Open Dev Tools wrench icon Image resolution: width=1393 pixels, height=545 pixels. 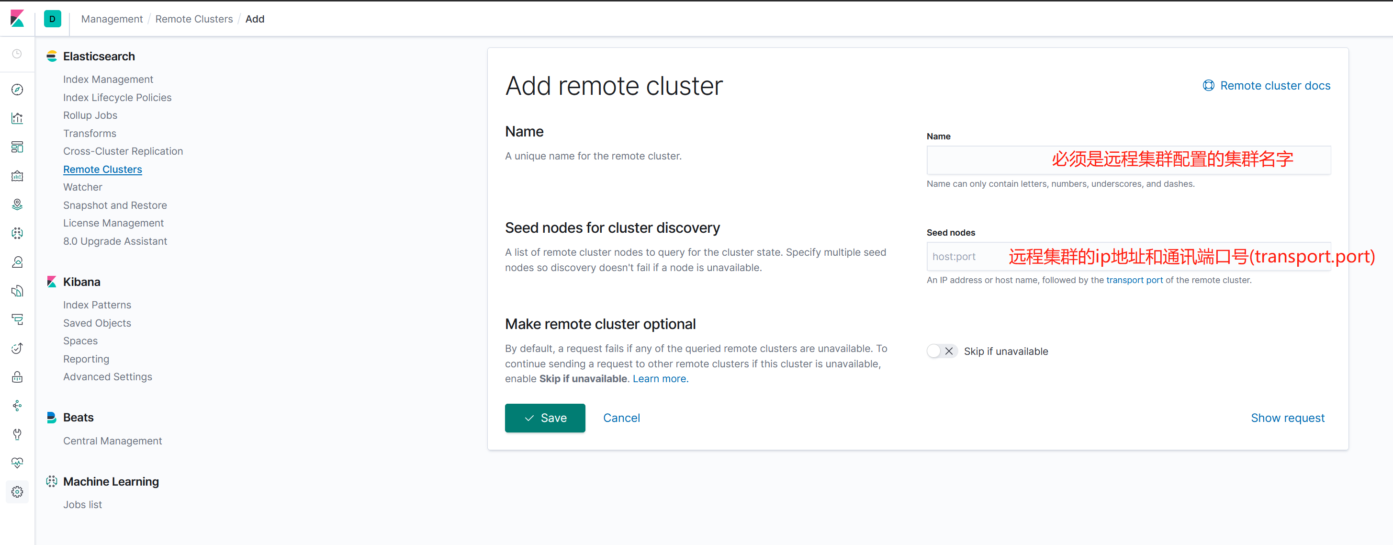(17, 434)
